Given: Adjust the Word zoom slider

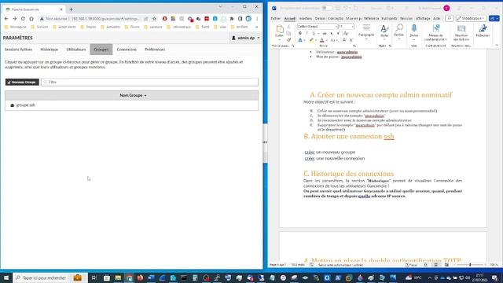Looking at the screenshot, I should [470, 265].
